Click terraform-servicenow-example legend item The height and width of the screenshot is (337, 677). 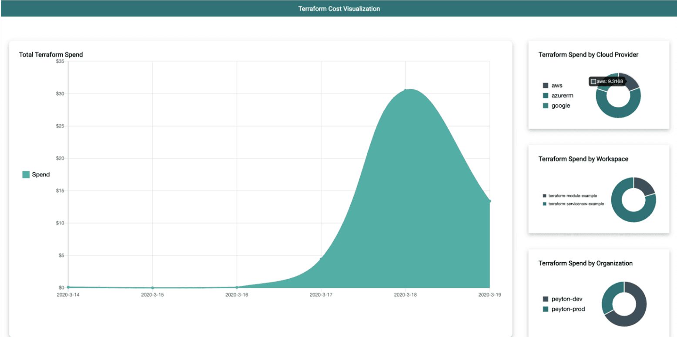pos(573,204)
